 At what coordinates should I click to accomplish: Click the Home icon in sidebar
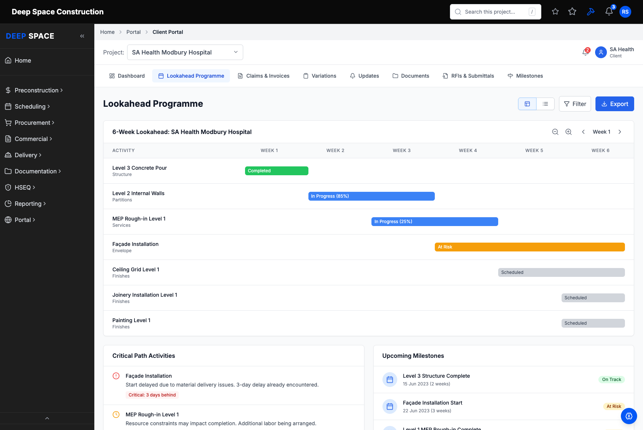[x=8, y=60]
